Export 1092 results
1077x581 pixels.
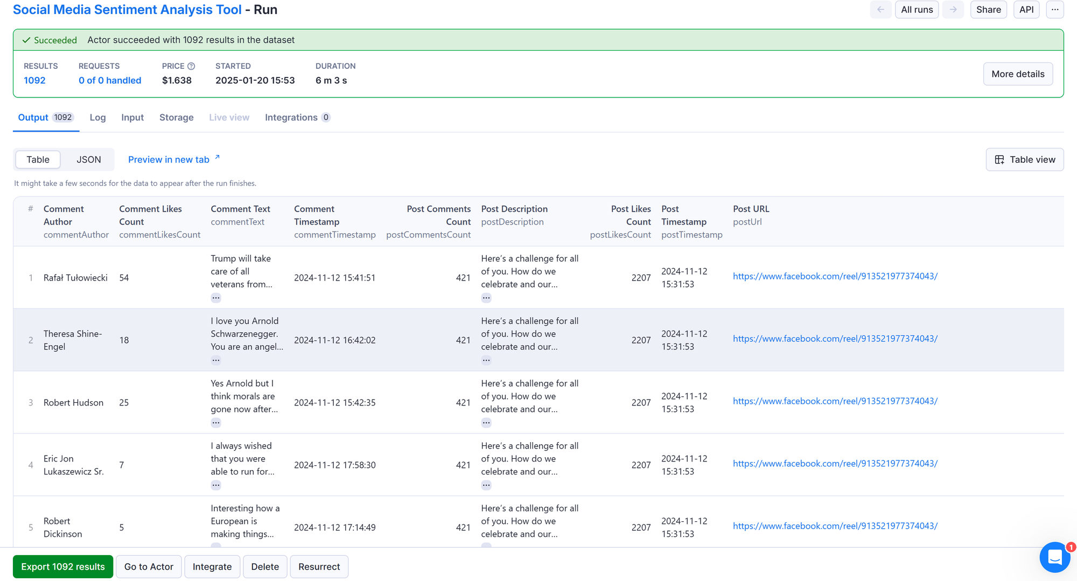62,566
